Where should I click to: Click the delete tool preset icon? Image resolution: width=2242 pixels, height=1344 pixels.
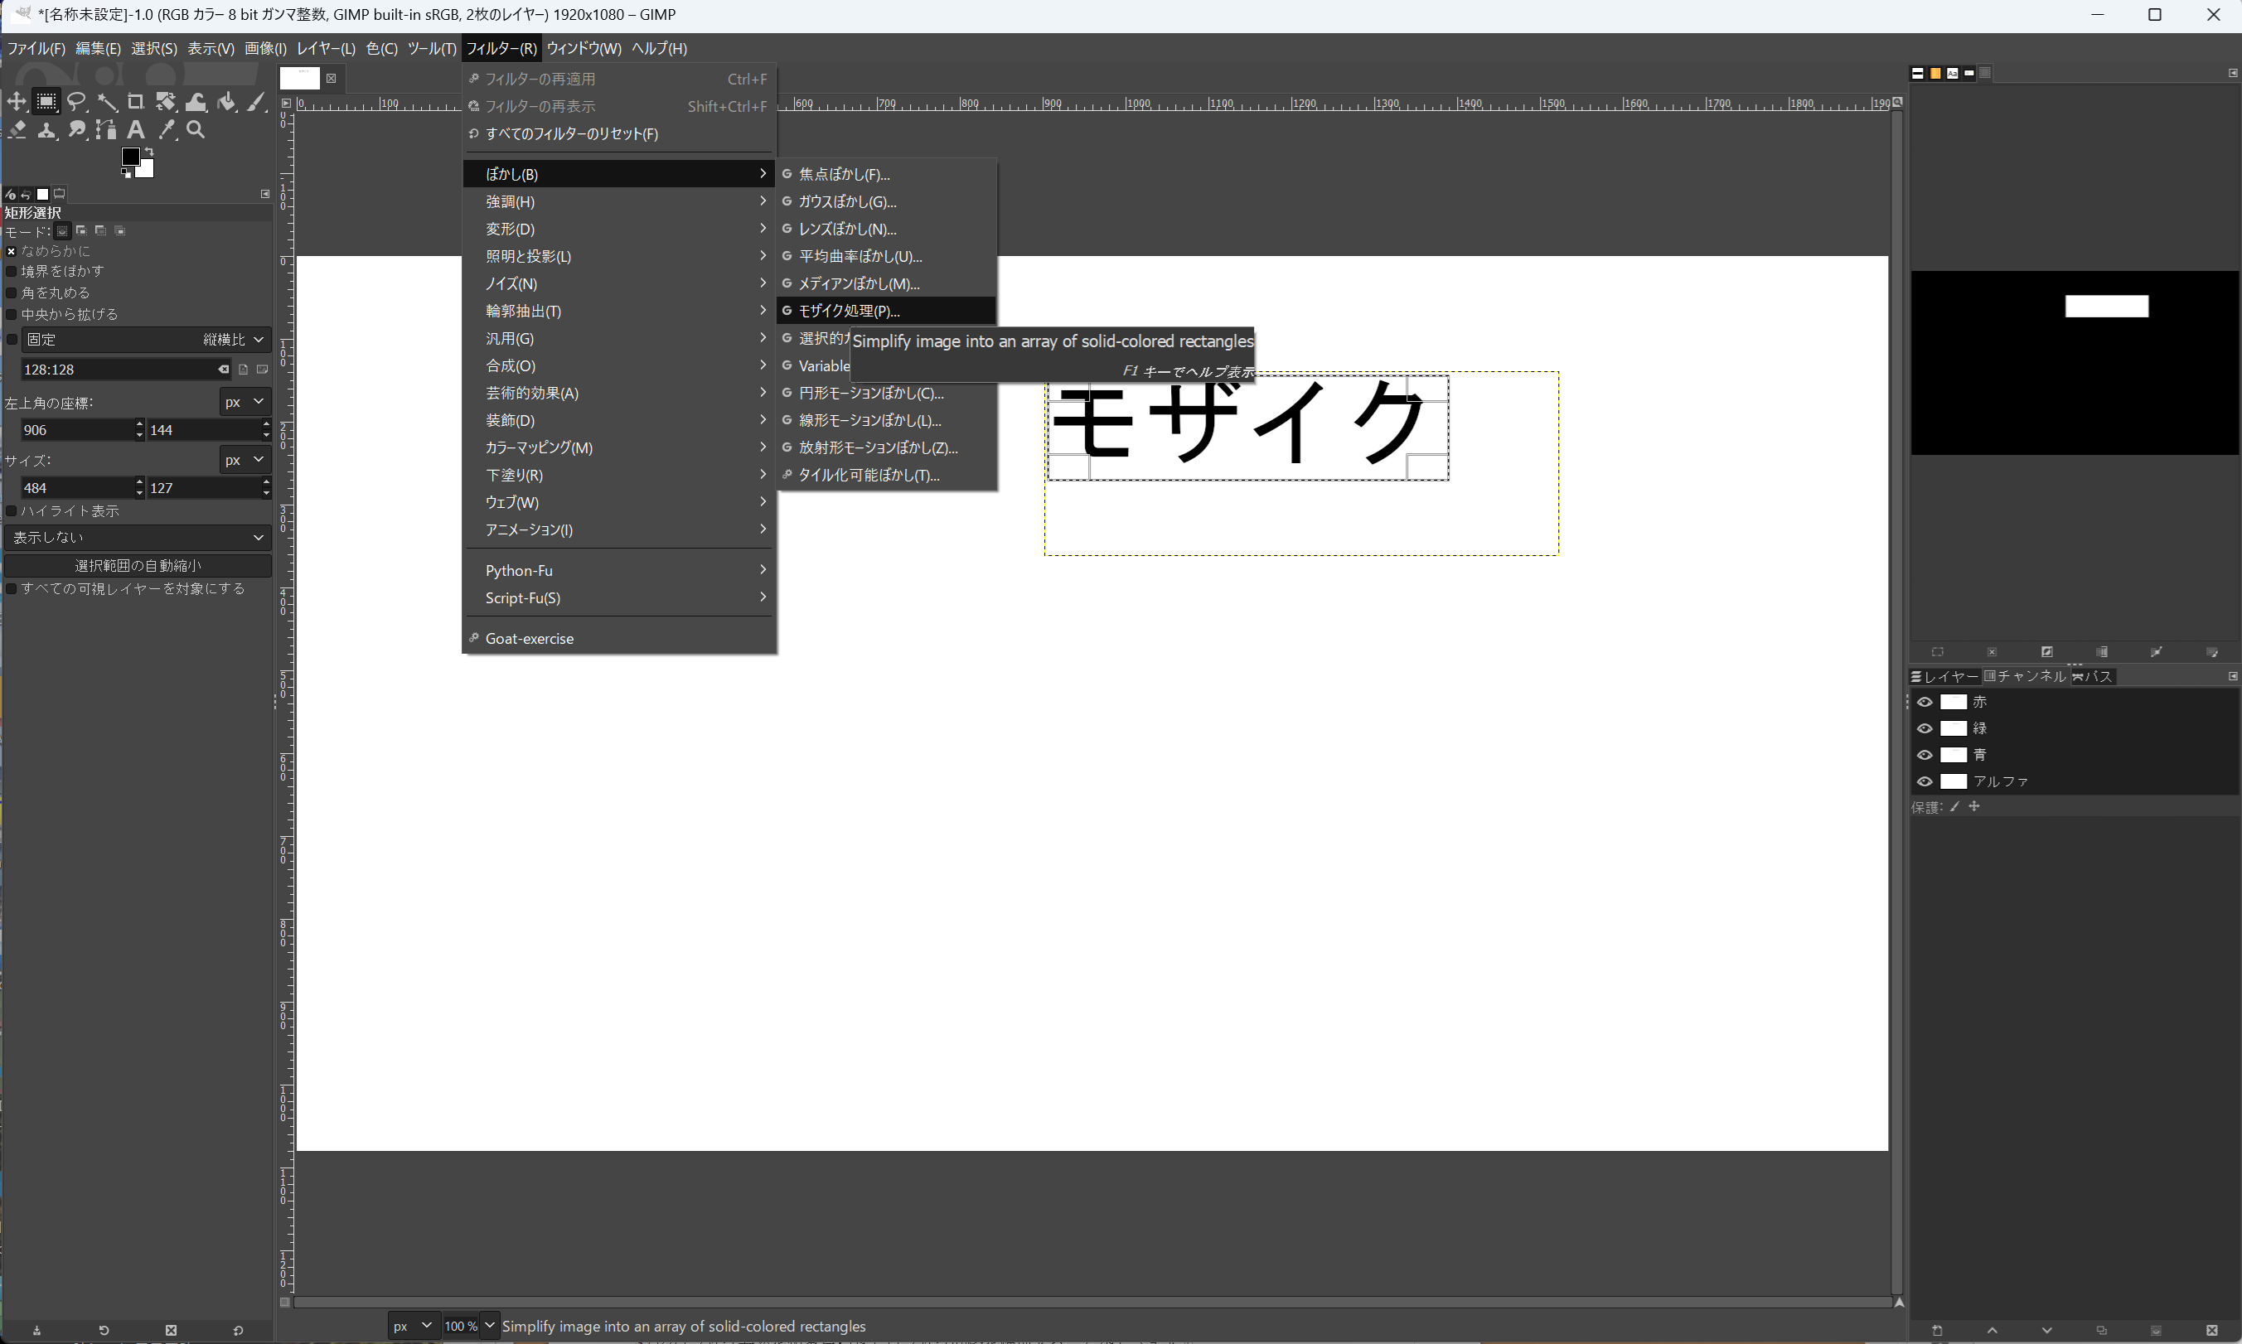click(170, 1331)
